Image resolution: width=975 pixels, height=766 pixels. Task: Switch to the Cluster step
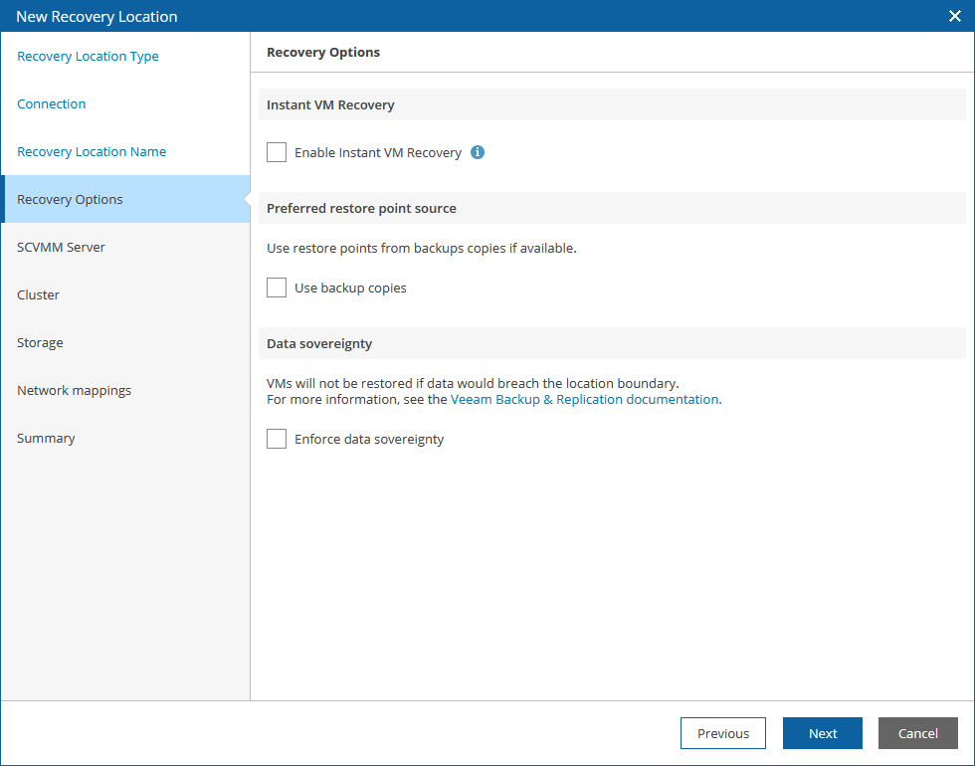click(38, 294)
